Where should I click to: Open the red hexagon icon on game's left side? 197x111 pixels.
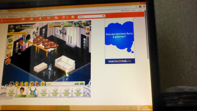(8, 61)
